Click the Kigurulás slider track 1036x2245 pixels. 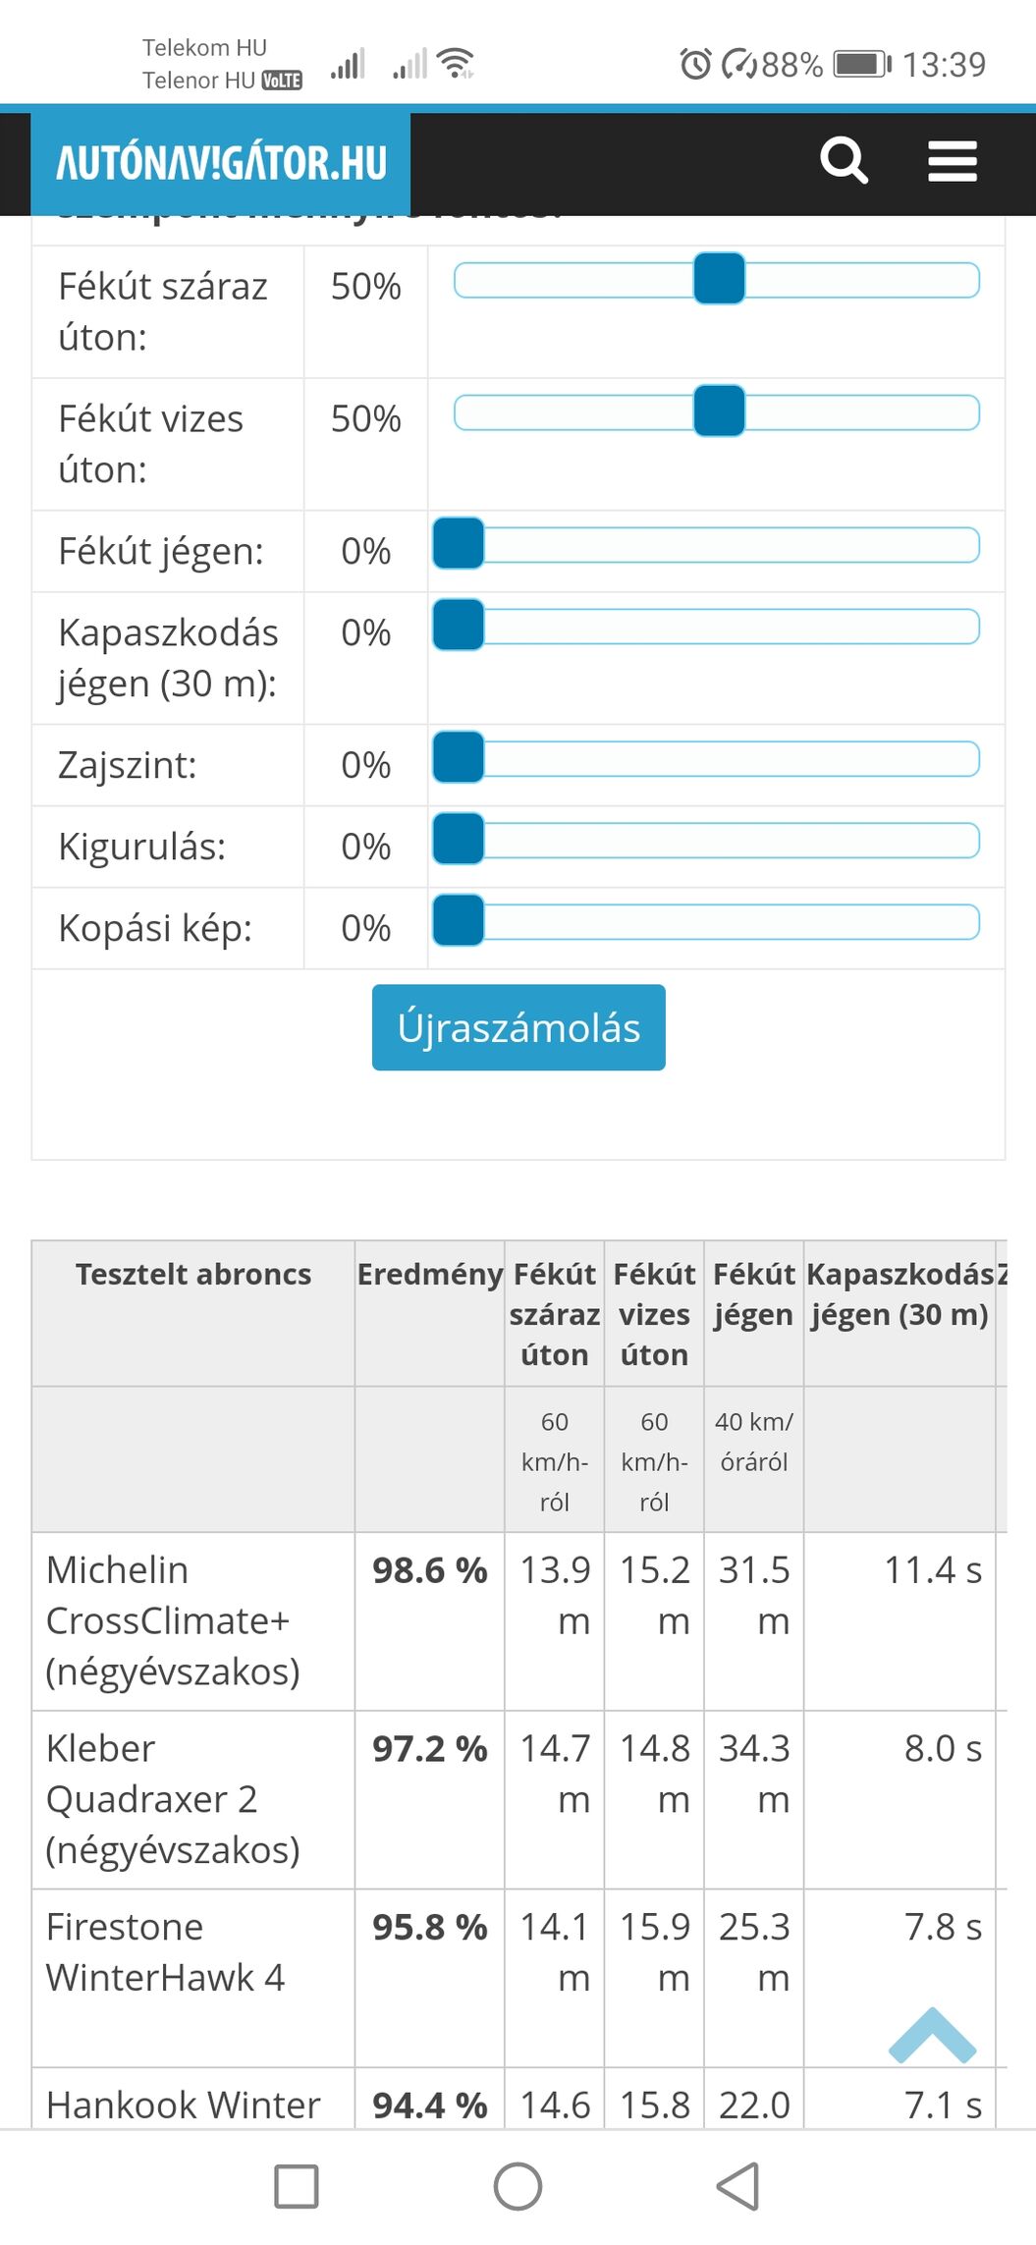tap(731, 840)
